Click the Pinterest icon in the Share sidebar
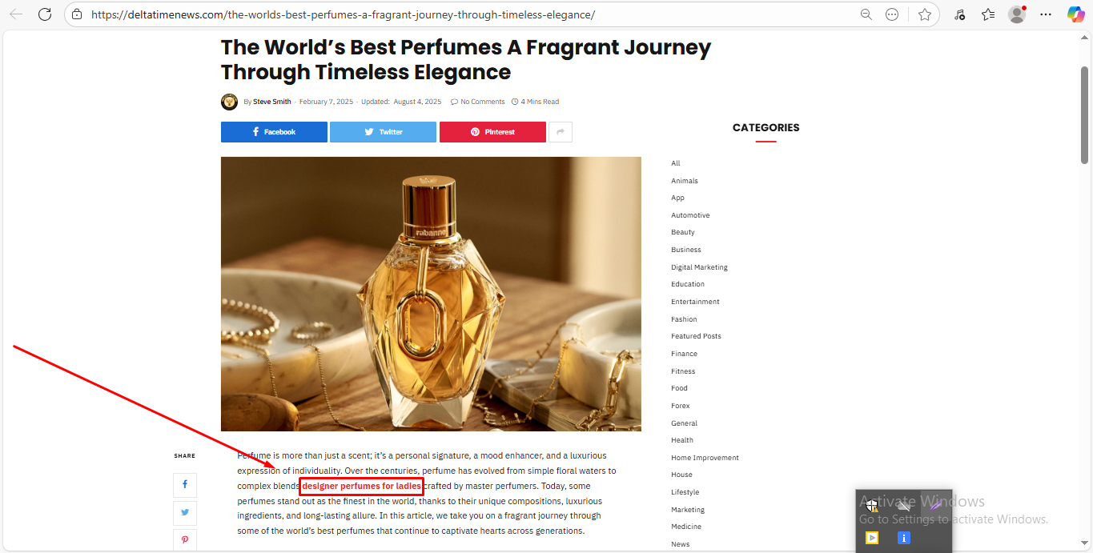The image size is (1093, 553). pos(185,540)
